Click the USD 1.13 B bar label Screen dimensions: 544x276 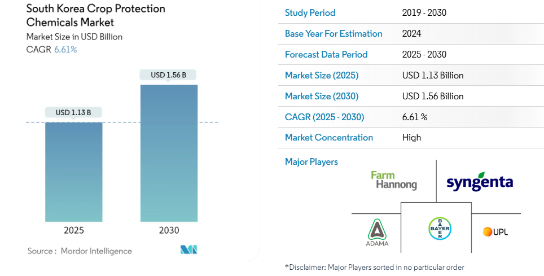tap(73, 112)
